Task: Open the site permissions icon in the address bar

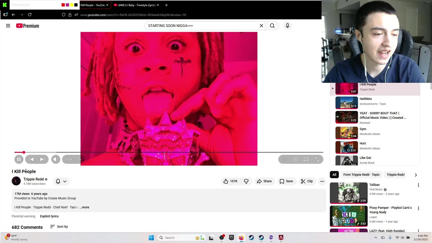Action: (x=76, y=15)
